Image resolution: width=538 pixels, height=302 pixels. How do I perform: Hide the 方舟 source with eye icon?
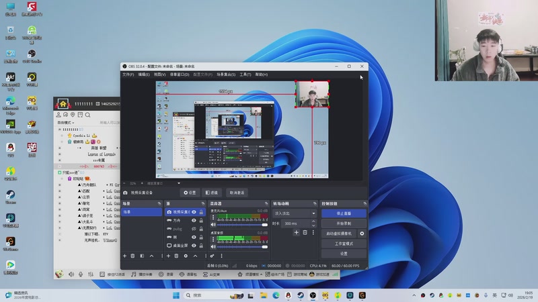click(x=194, y=220)
